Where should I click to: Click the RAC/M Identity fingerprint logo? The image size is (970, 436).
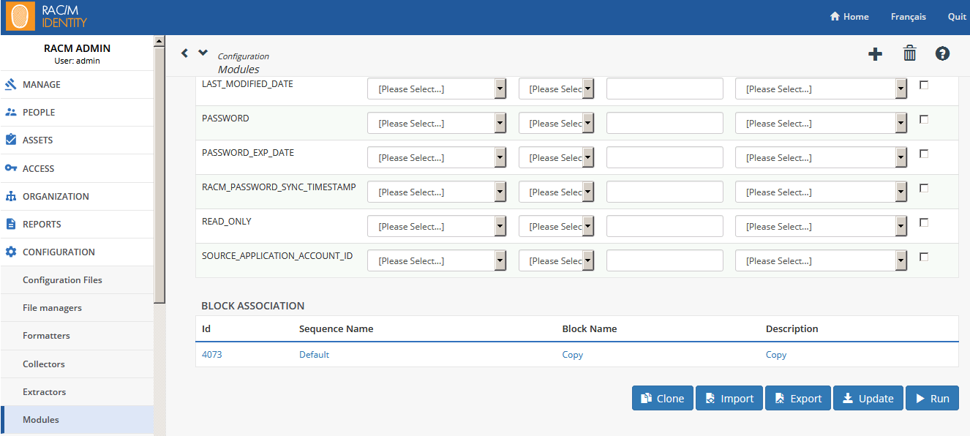tap(20, 17)
